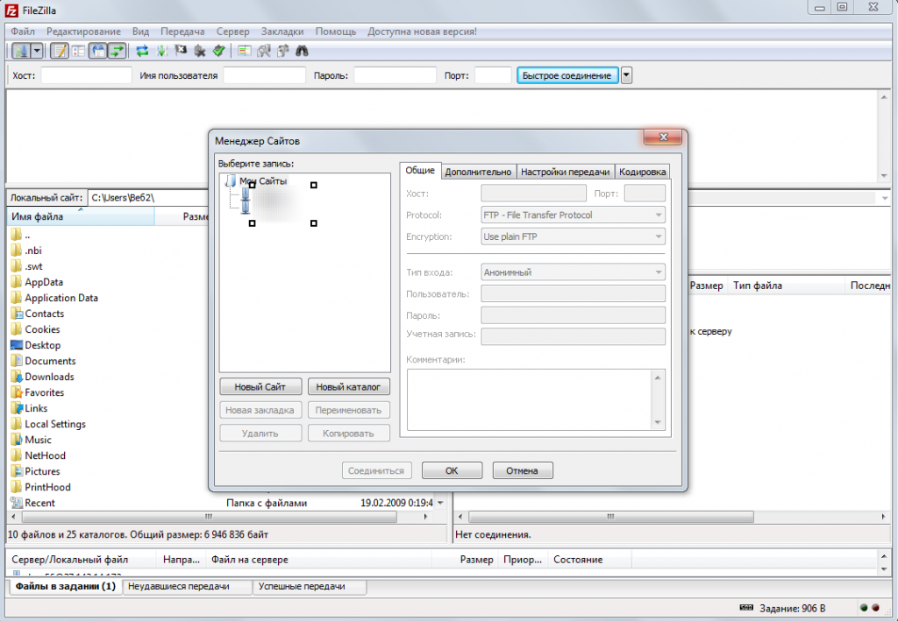
Task: Click the refresh file lists icon
Action: pyautogui.click(x=142, y=51)
